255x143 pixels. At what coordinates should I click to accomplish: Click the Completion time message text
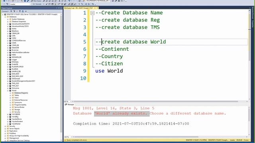click(x=131, y=124)
